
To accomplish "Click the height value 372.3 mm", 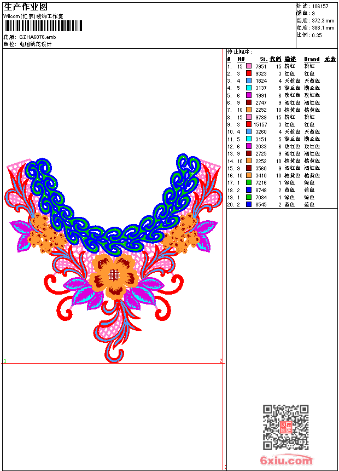I will coord(323,21).
